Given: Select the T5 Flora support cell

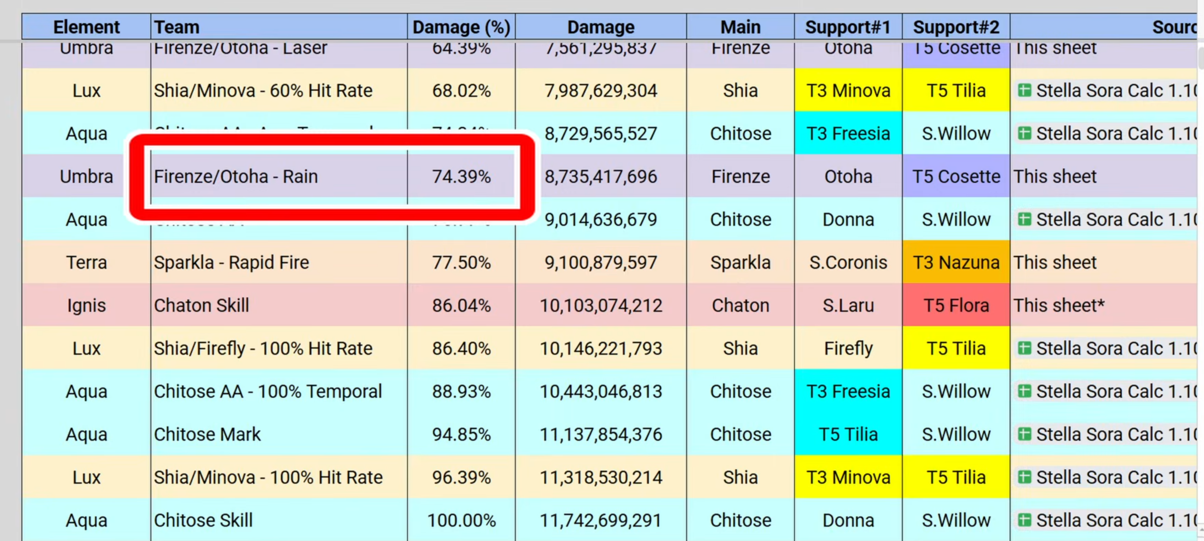Looking at the screenshot, I should coord(956,306).
